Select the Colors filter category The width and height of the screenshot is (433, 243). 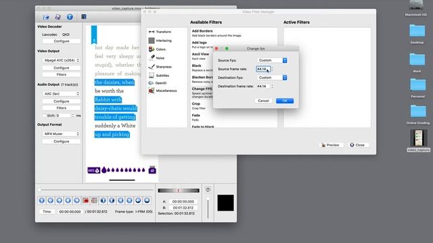point(158,49)
